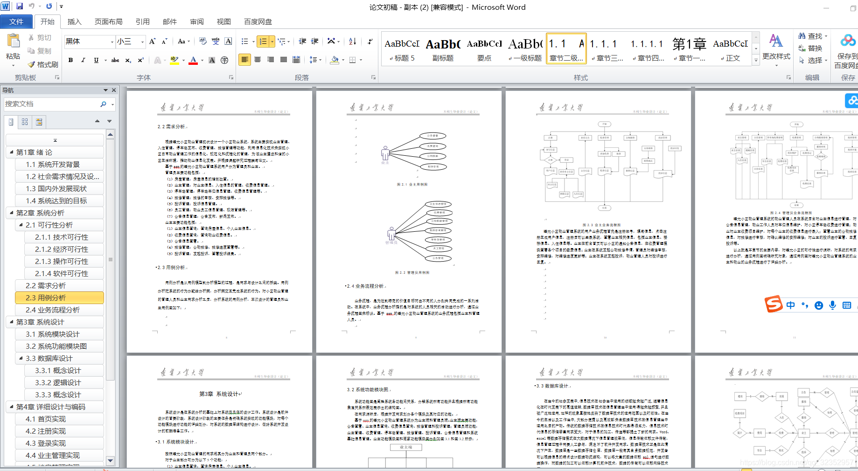Toggle the bulleted list button
Viewport: 858px width, 471px height.
click(244, 42)
